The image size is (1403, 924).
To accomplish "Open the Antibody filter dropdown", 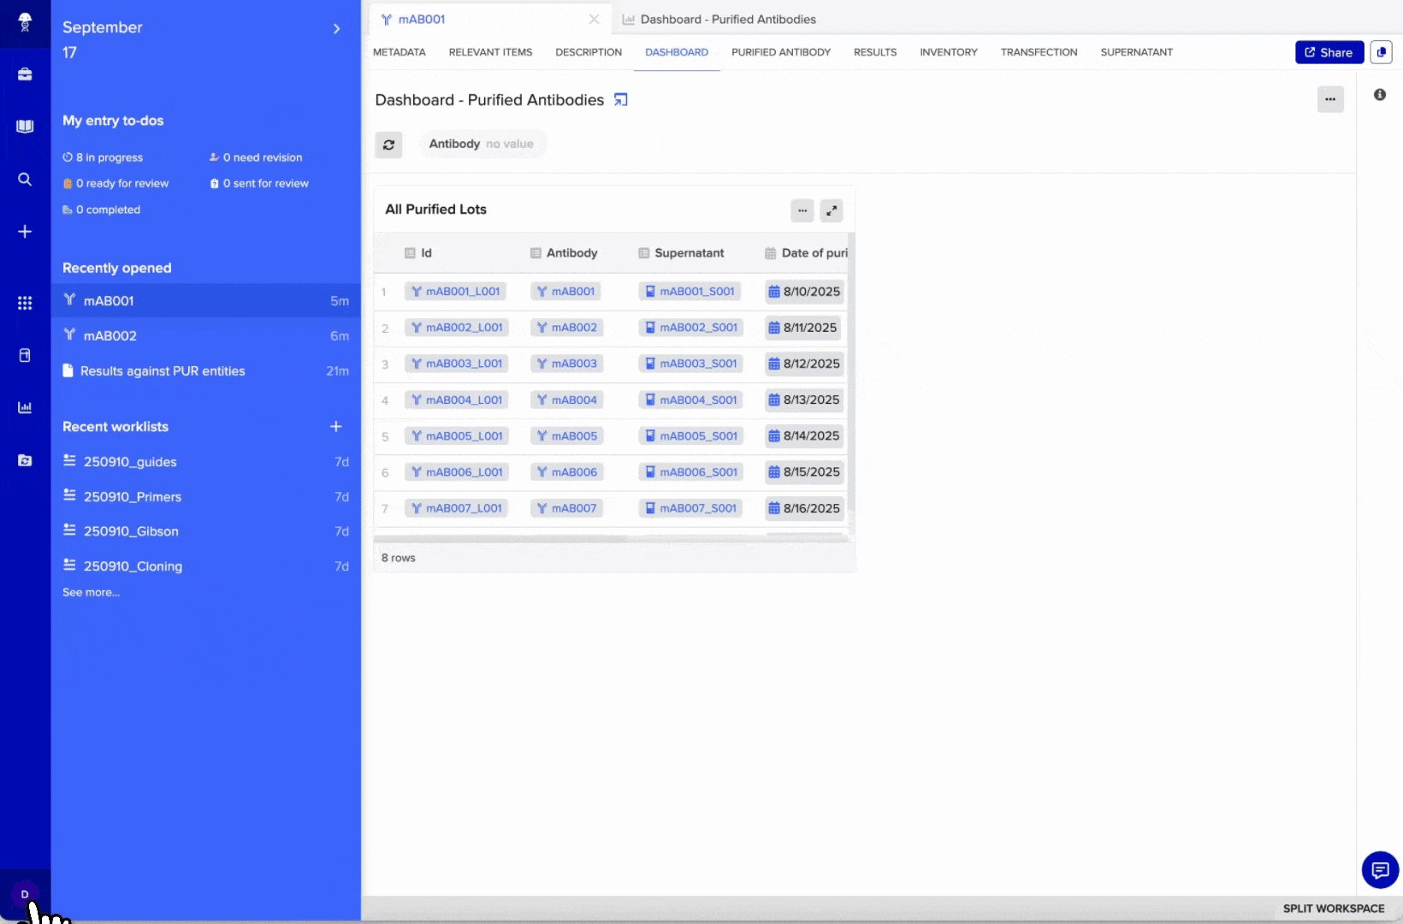I will [x=482, y=144].
